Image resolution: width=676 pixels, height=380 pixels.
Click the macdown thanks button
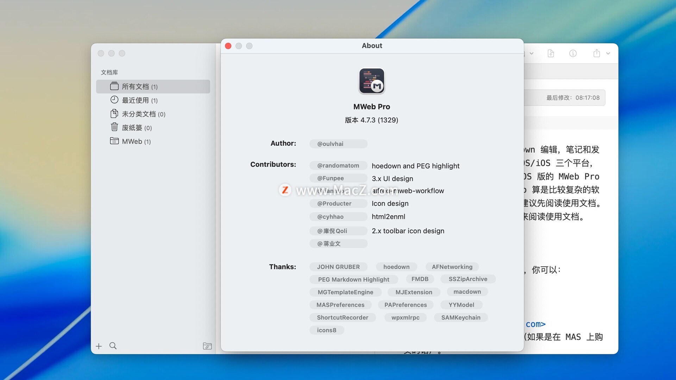pos(467,292)
